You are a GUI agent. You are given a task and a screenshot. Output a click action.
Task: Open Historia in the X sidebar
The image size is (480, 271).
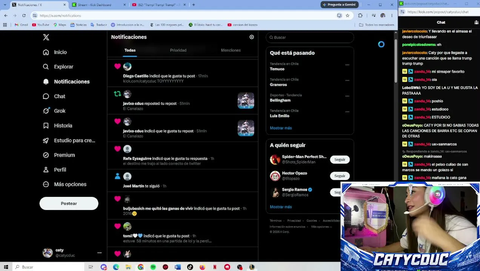coord(57,126)
